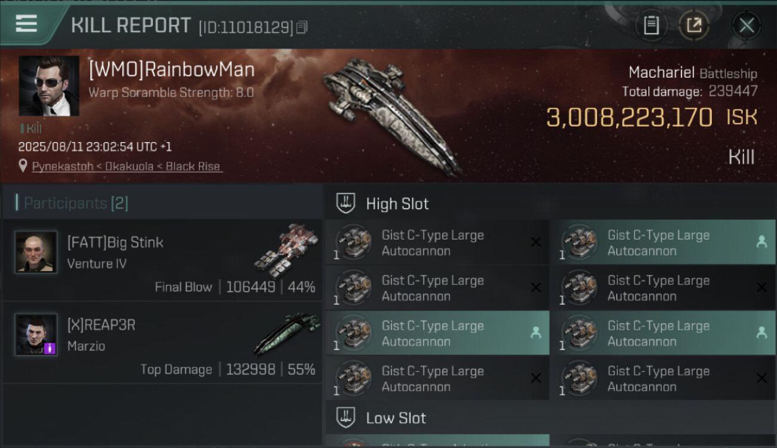Select the first Gist C-Type Large Autocannon
The image size is (777, 448).
coord(436,243)
